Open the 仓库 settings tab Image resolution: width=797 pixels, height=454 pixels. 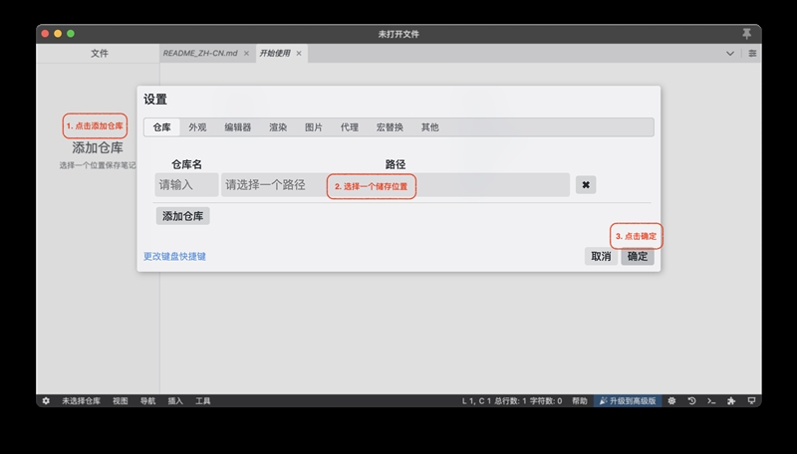pos(161,127)
